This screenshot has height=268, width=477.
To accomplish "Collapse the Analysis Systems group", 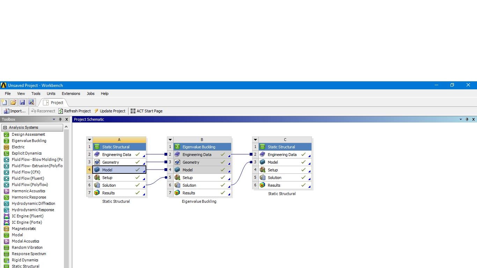I will (x=5, y=128).
